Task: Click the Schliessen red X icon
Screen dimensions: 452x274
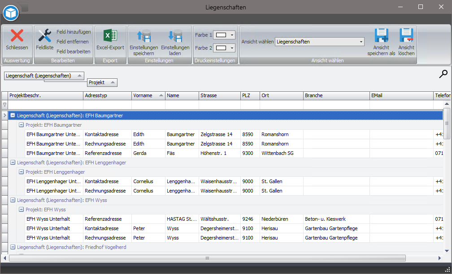Action: tap(17, 35)
